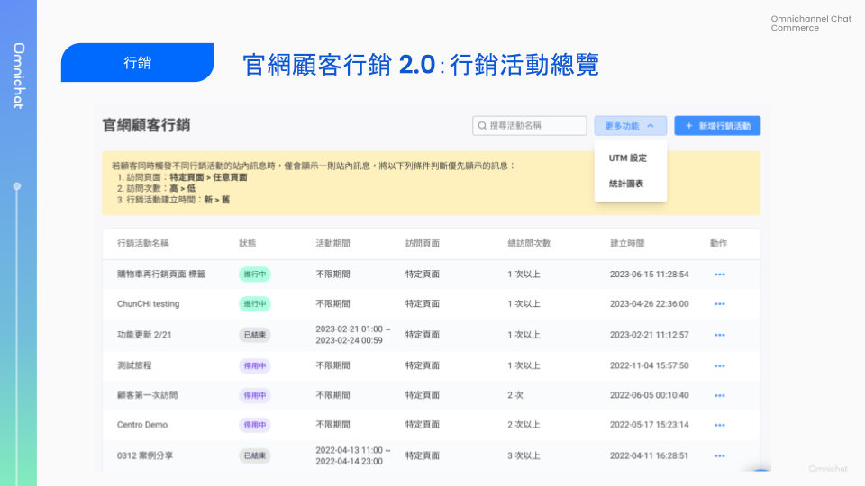Viewport: 865px width, 486px height.
Task: Click 已結束 status badge for 功能更新 2/21
Action: point(255,335)
